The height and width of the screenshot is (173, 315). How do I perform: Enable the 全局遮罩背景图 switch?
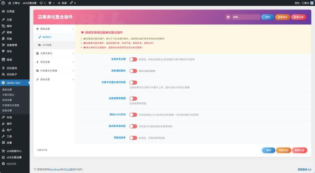pos(133,99)
